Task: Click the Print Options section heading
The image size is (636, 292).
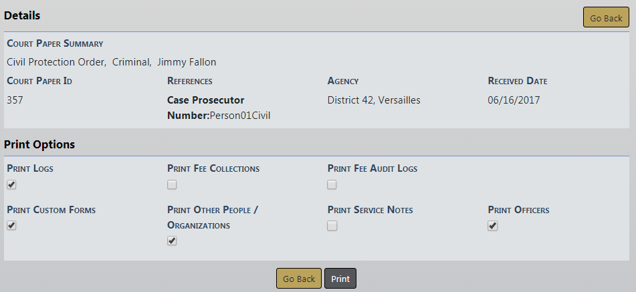Action: [x=39, y=144]
